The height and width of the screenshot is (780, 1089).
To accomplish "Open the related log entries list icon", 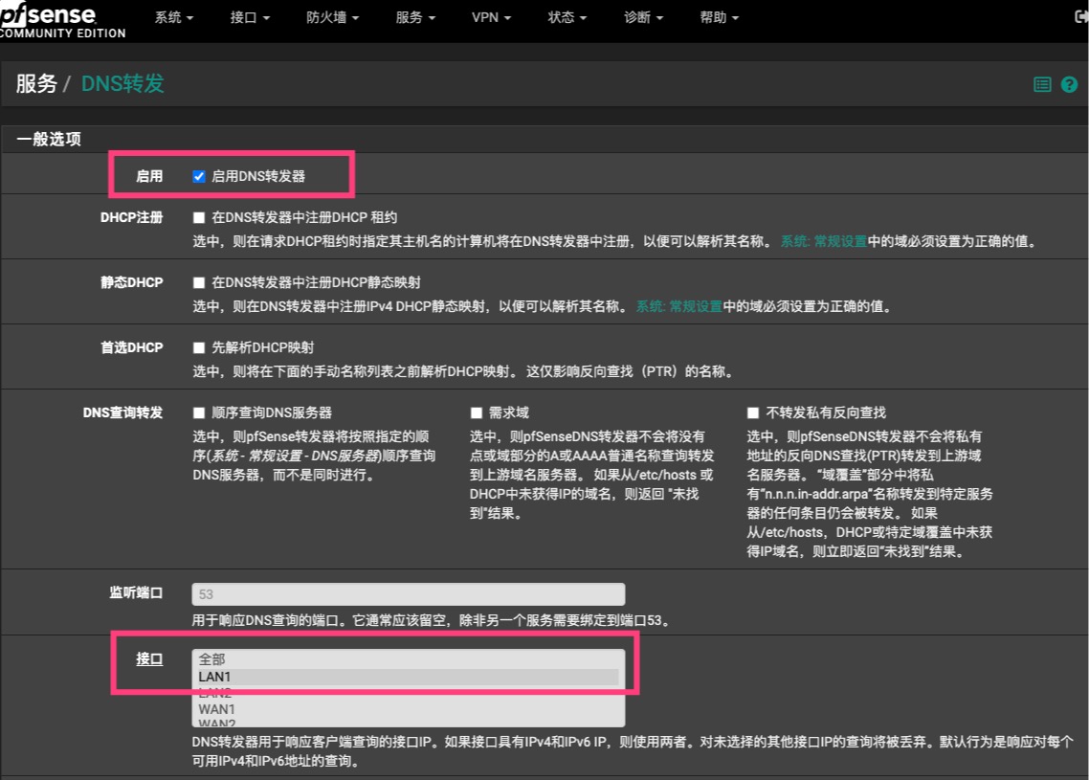I will click(x=1042, y=84).
